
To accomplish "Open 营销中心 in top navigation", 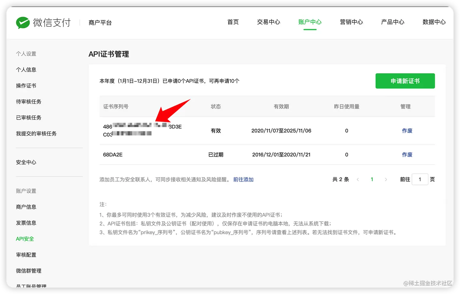I will [351, 22].
